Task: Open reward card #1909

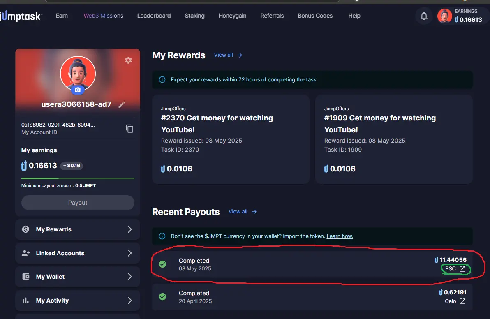Action: pos(394,139)
